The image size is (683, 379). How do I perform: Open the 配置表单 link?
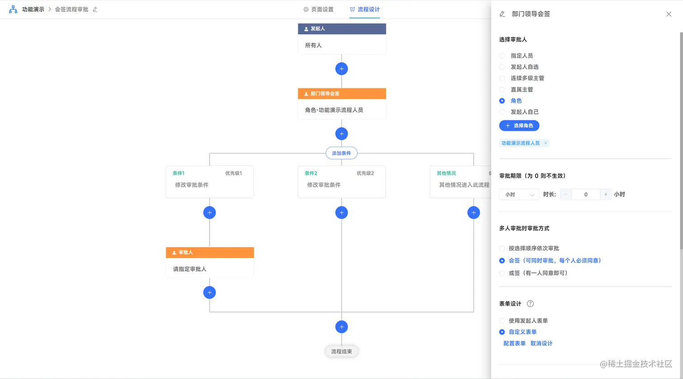coord(515,343)
